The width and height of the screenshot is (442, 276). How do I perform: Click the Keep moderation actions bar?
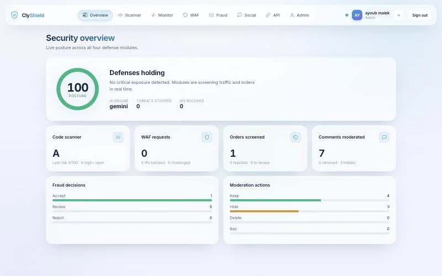pyautogui.click(x=309, y=200)
